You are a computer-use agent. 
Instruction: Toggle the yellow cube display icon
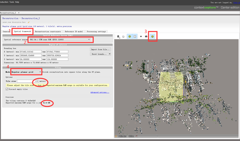click(x=129, y=36)
